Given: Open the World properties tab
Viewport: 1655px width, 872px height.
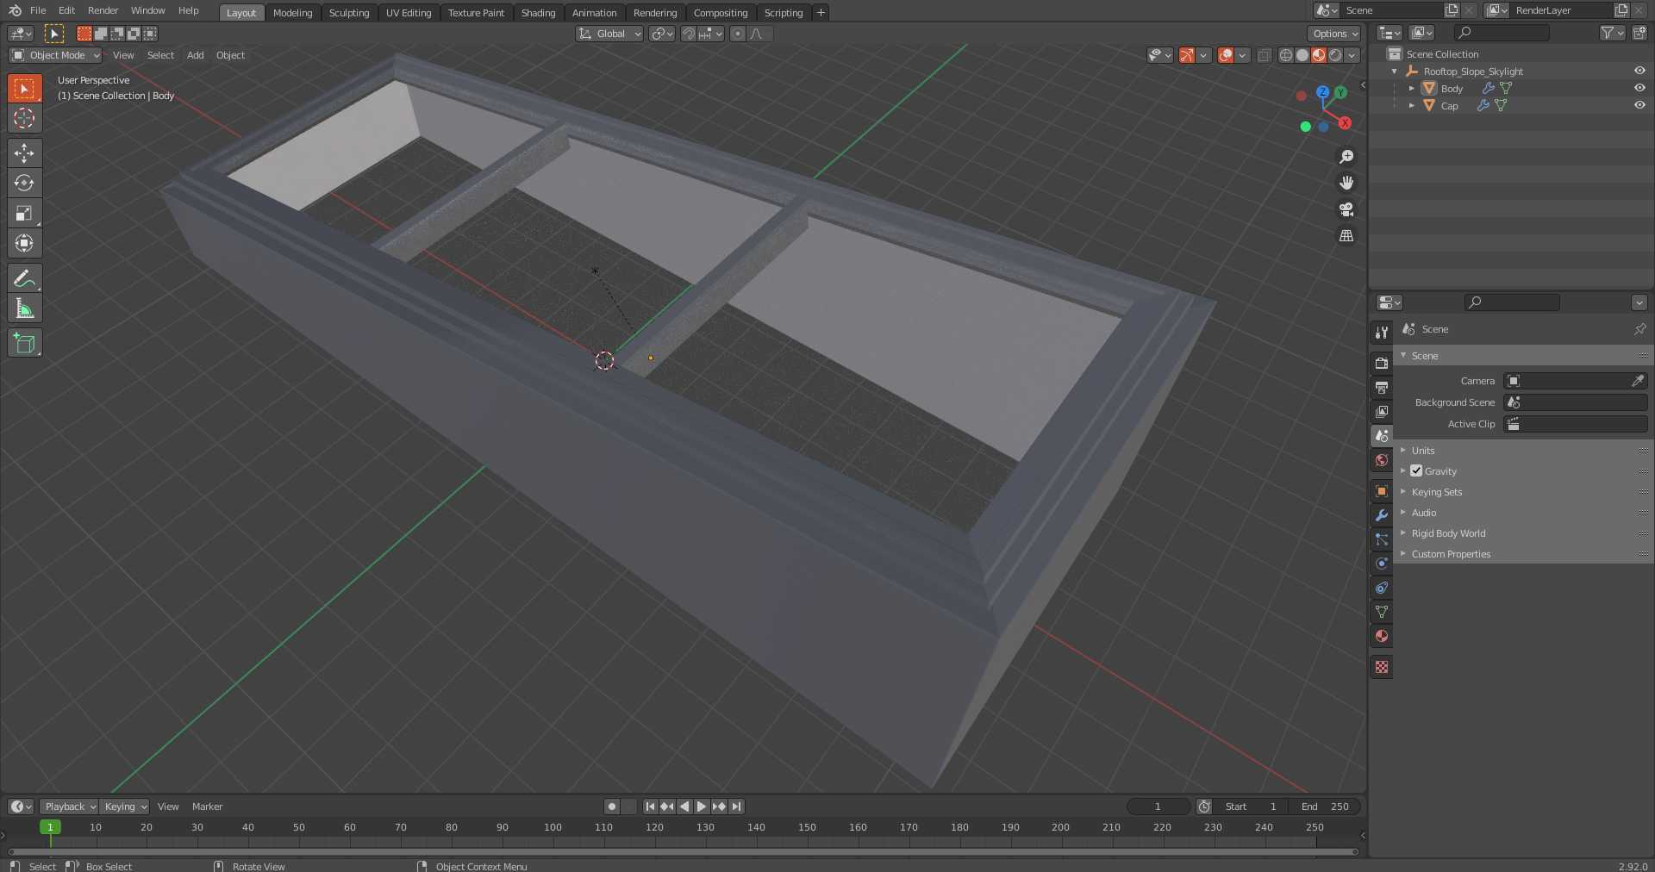Looking at the screenshot, I should tap(1382, 460).
